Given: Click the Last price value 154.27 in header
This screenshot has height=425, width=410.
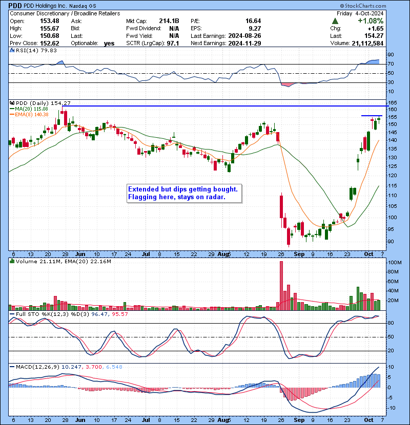Looking at the screenshot, I should pyautogui.click(x=374, y=36).
